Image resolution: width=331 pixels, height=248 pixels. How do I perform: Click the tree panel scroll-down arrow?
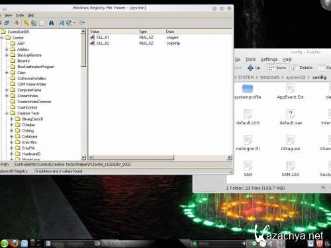pos(83,157)
